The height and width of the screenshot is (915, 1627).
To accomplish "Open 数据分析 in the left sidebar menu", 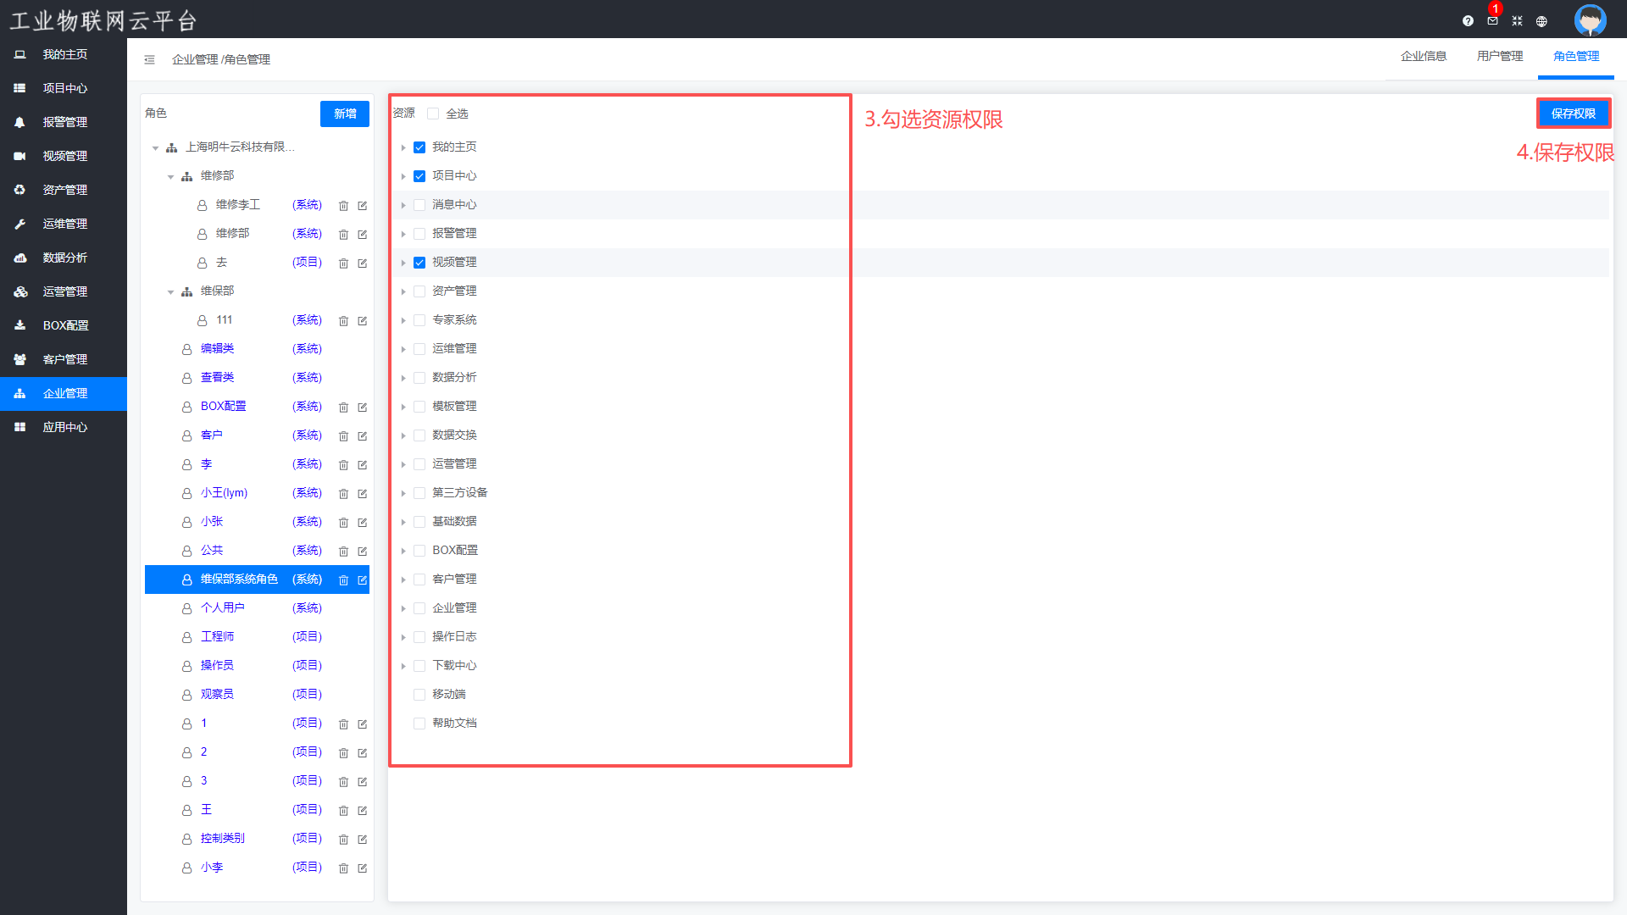I will pos(64,258).
